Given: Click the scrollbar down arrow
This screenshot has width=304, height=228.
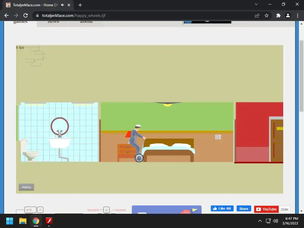Looking at the screenshot, I should [x=301, y=211].
